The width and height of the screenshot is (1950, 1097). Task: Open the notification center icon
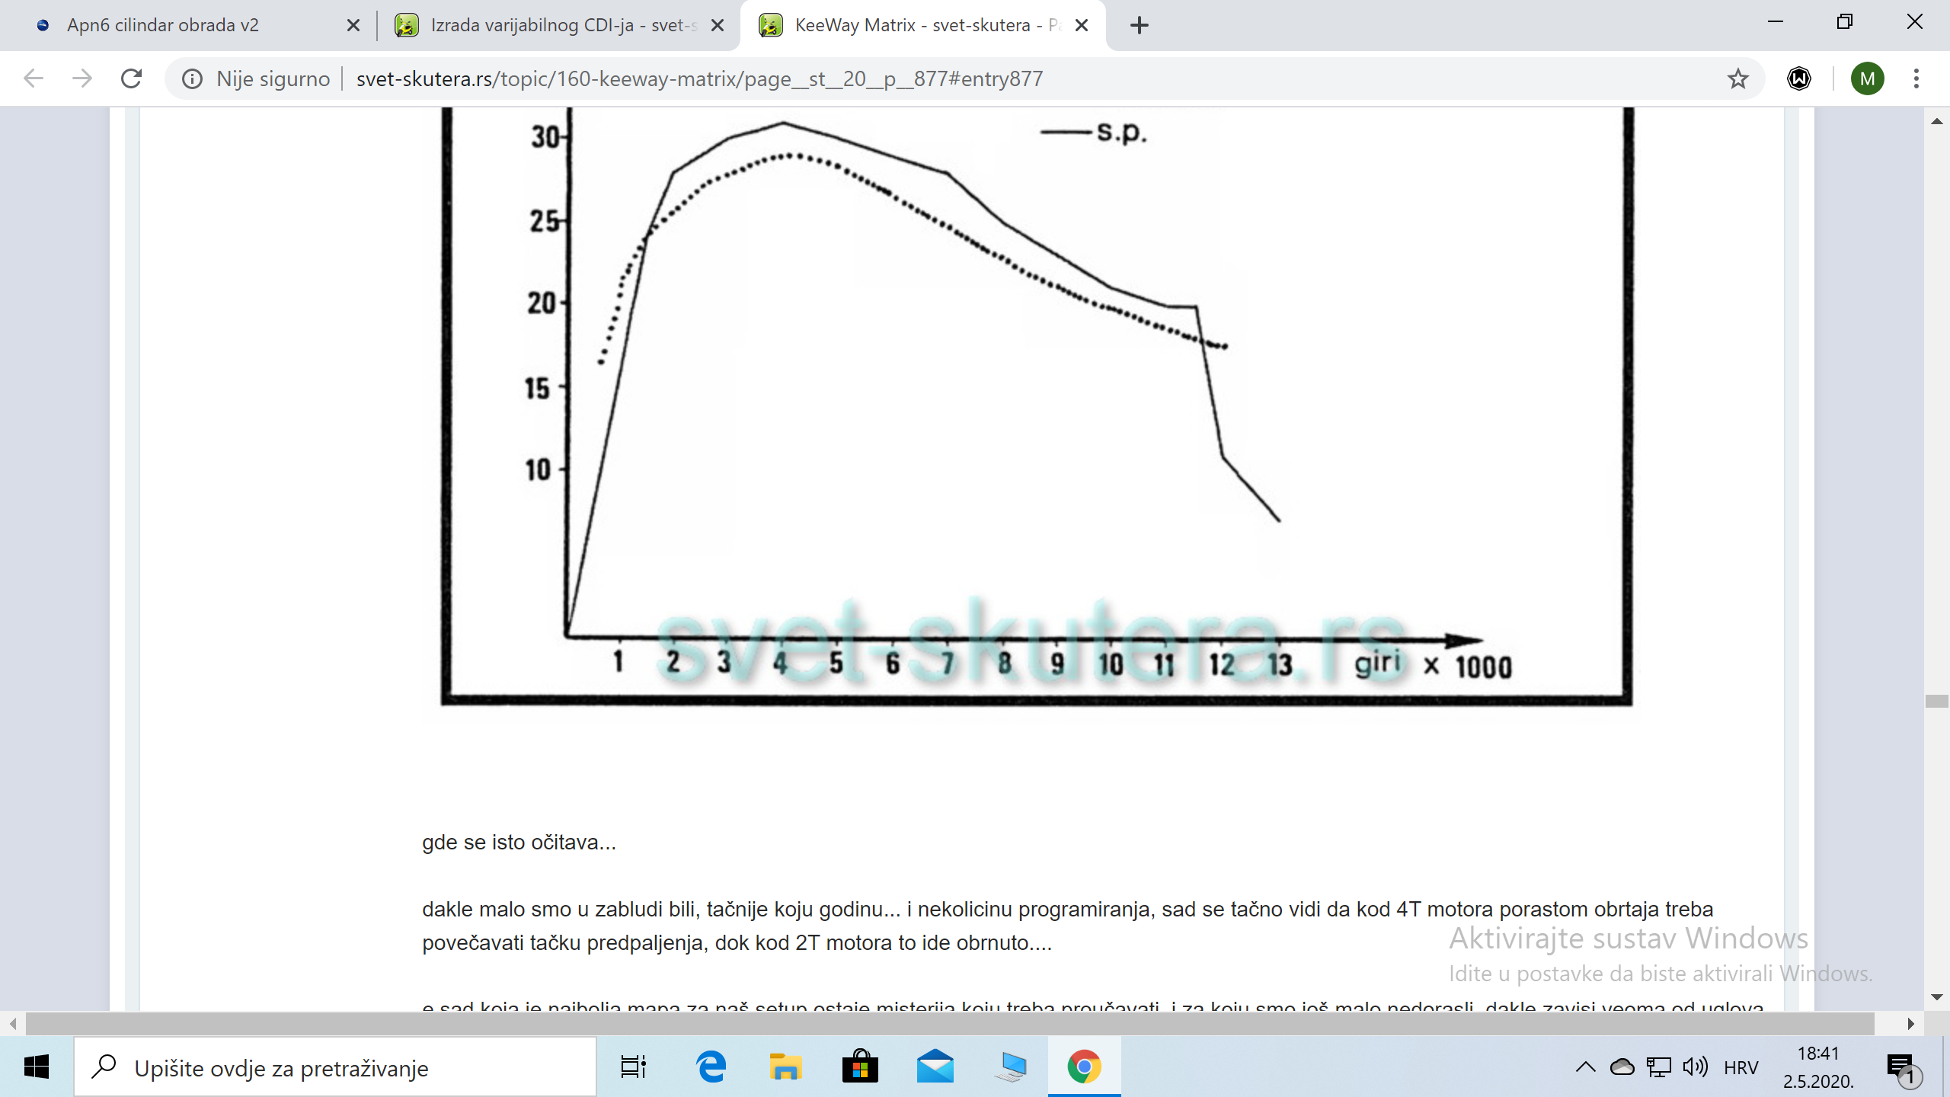tap(1900, 1067)
